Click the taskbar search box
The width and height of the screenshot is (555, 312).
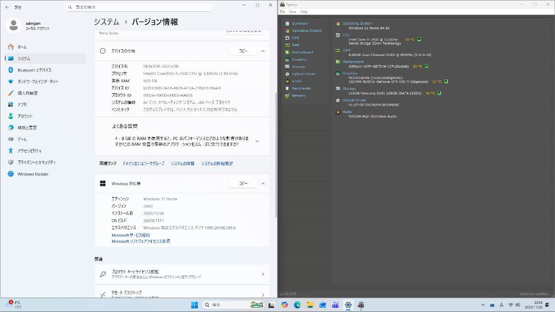(x=226, y=305)
